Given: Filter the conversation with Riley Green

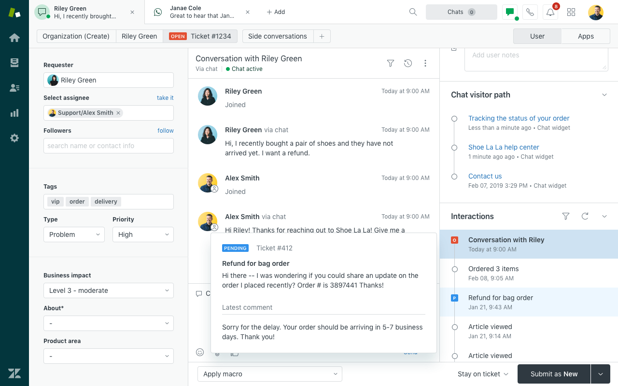Looking at the screenshot, I should pos(391,63).
